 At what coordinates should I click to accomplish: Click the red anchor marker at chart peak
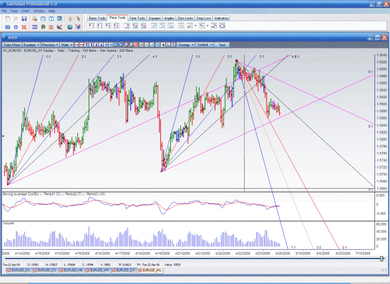pyautogui.click(x=236, y=60)
